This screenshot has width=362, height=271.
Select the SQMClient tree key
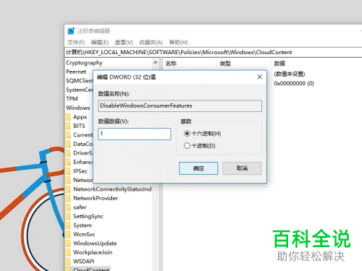(79, 81)
